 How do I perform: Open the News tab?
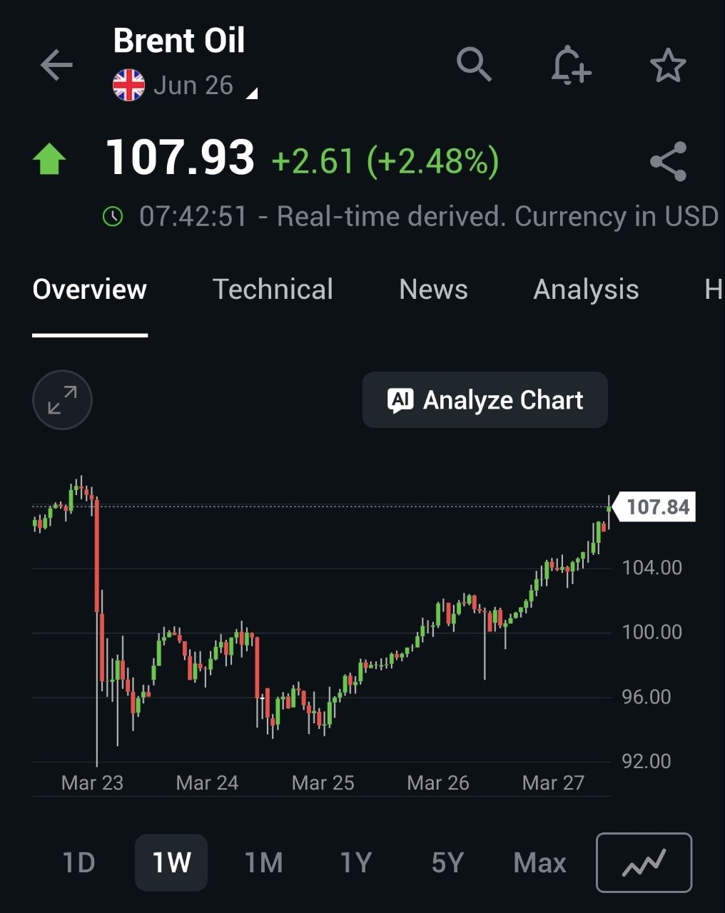[433, 290]
